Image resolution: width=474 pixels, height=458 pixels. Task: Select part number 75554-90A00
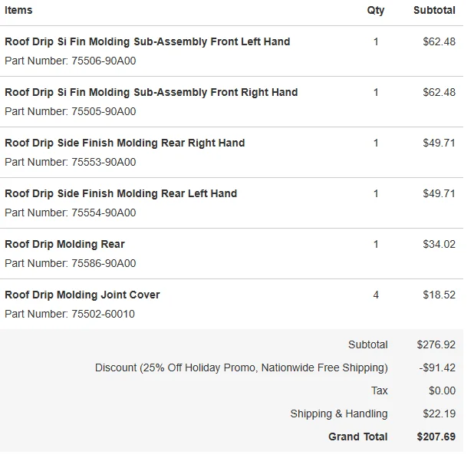104,213
